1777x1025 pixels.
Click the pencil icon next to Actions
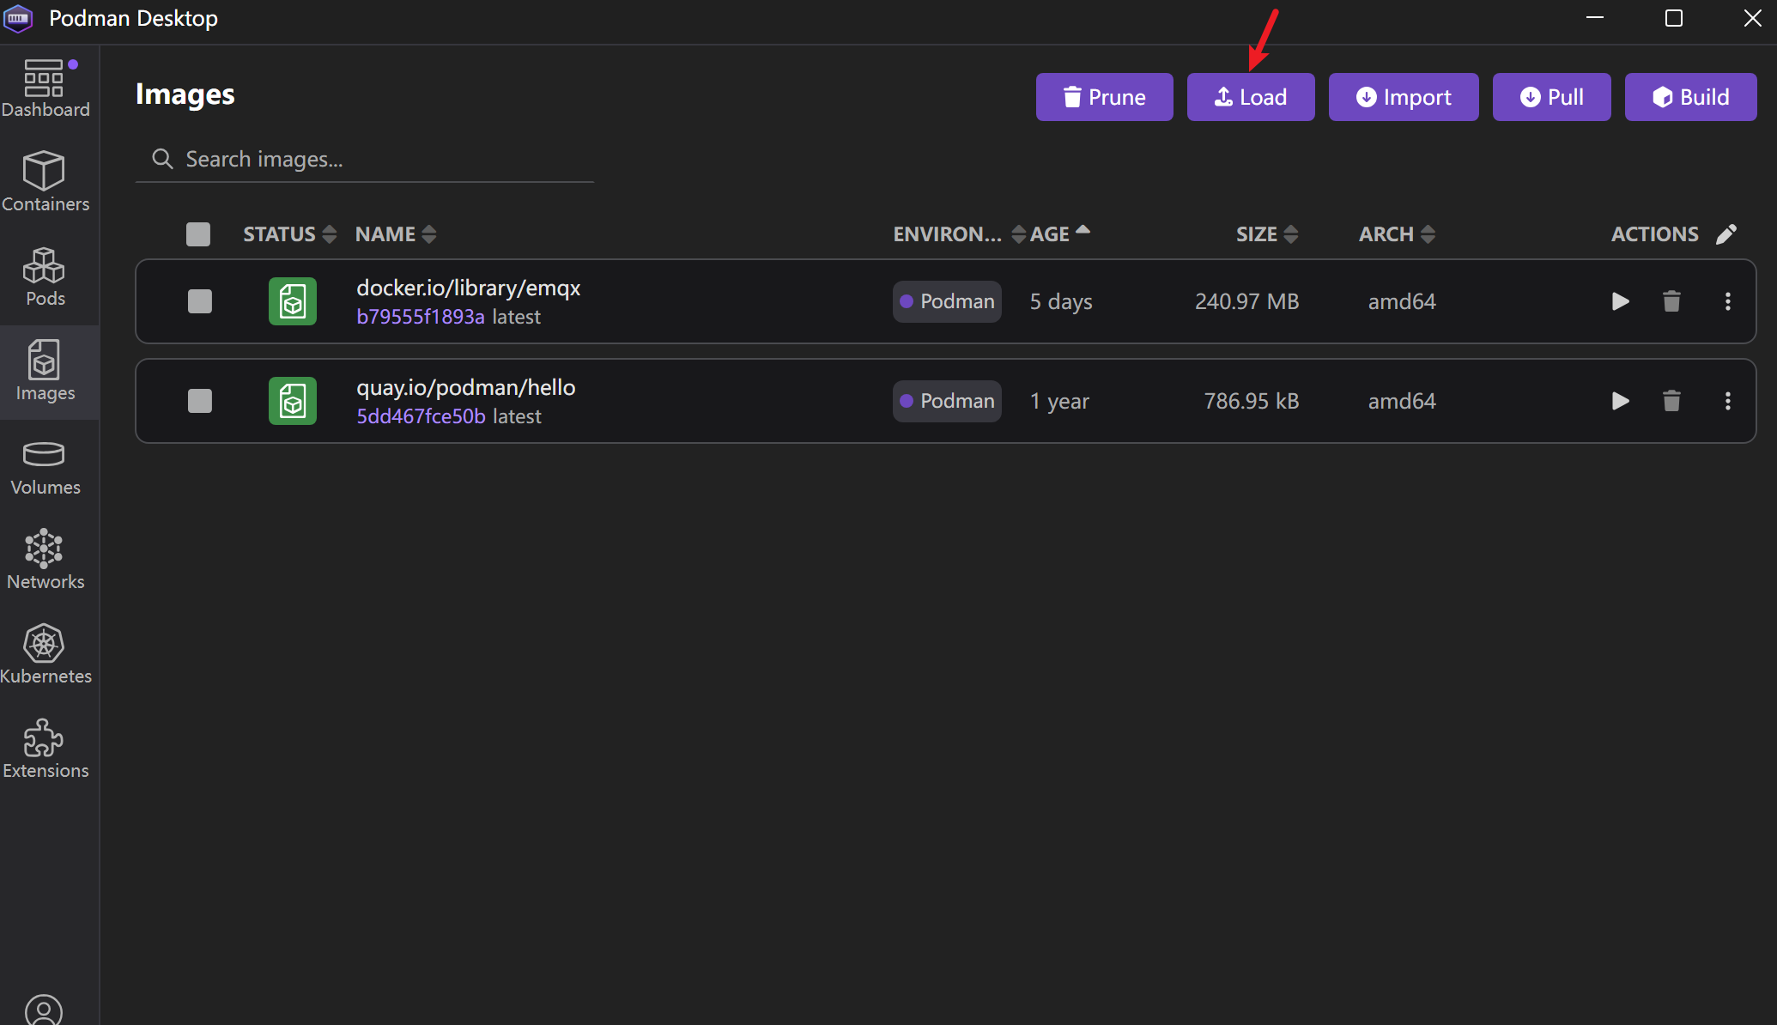[1726, 234]
